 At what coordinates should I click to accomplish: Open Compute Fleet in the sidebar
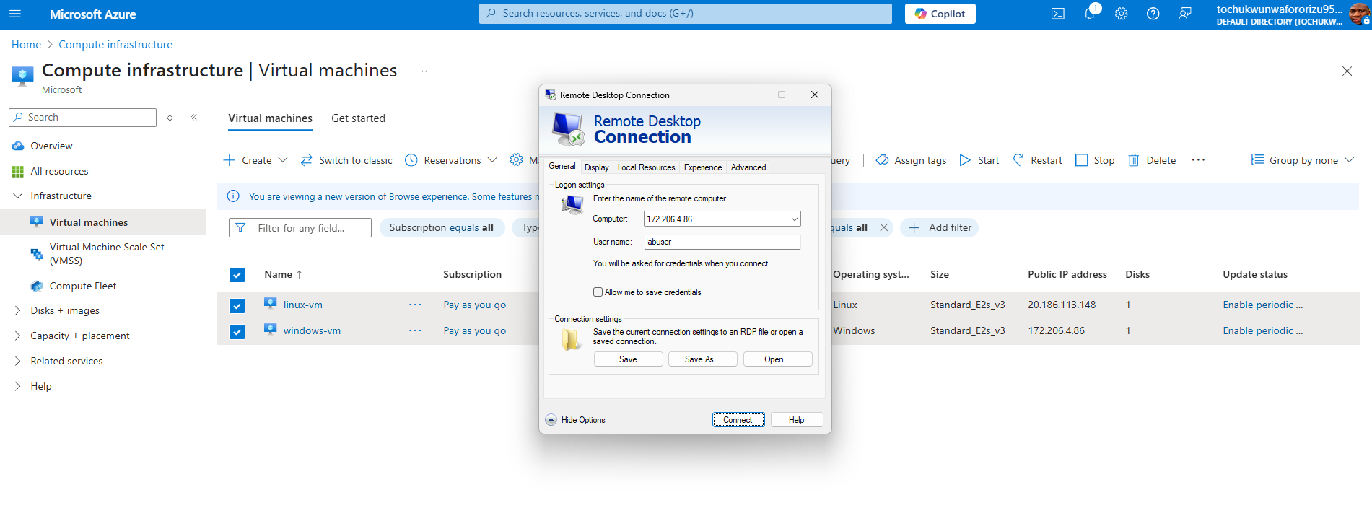(83, 286)
